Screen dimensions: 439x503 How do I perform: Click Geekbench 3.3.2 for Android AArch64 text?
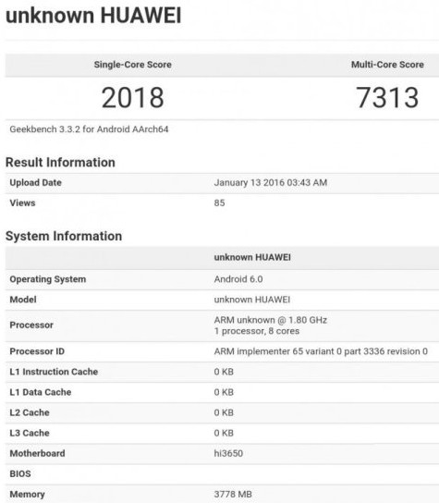(89, 129)
